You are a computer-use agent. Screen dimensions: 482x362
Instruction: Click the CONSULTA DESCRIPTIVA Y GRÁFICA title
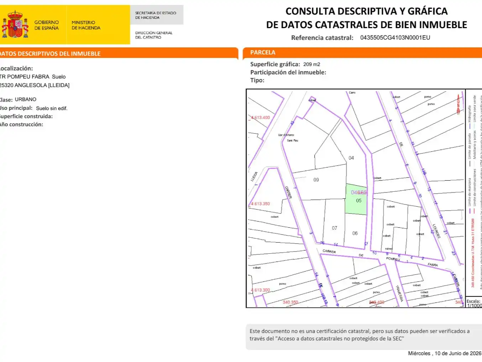pos(367,11)
